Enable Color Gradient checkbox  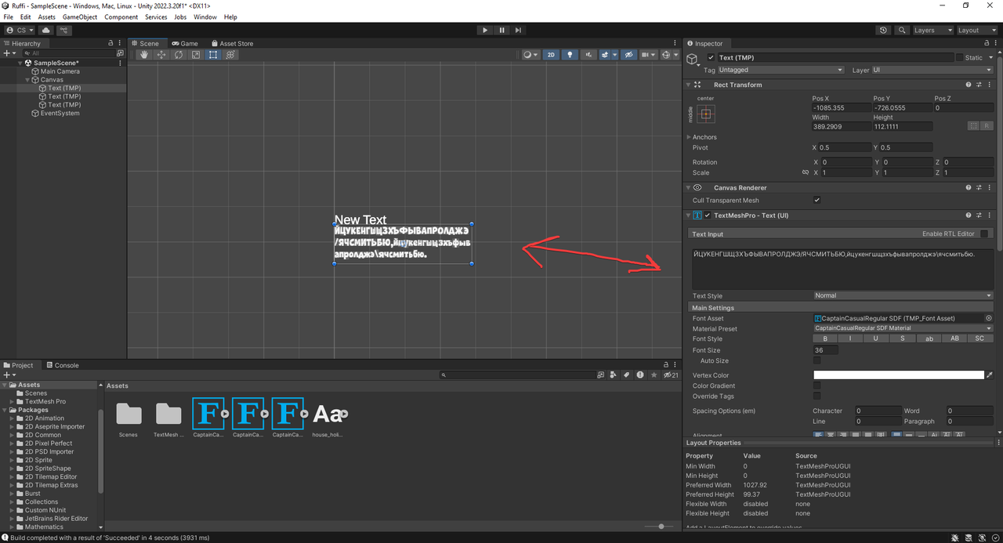tap(817, 386)
